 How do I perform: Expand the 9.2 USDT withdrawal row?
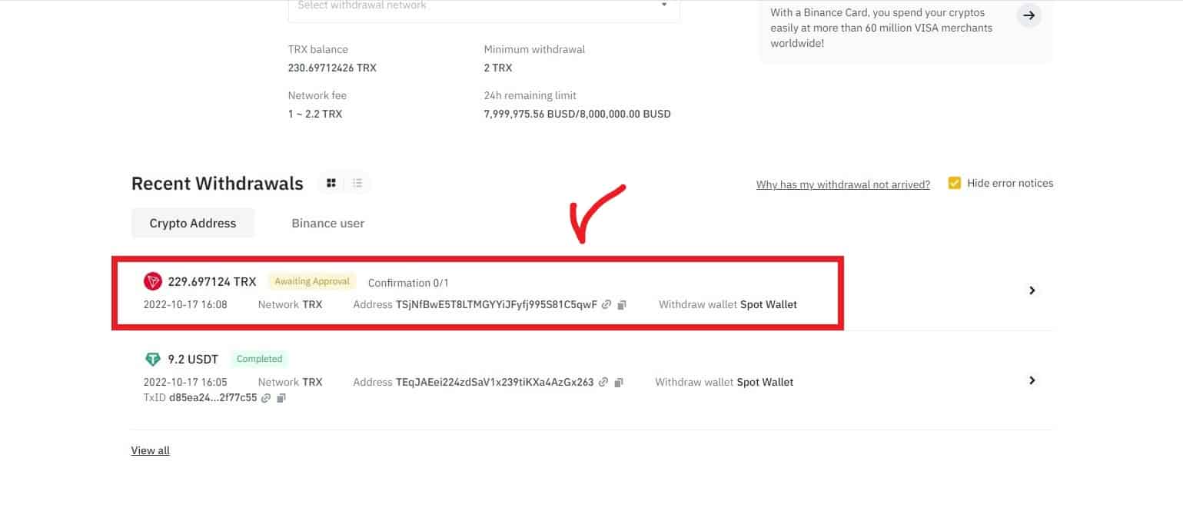1032,380
